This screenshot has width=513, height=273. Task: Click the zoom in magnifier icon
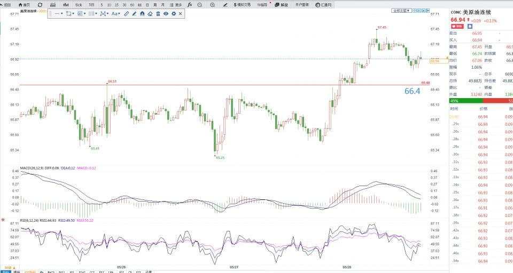[213, 5]
